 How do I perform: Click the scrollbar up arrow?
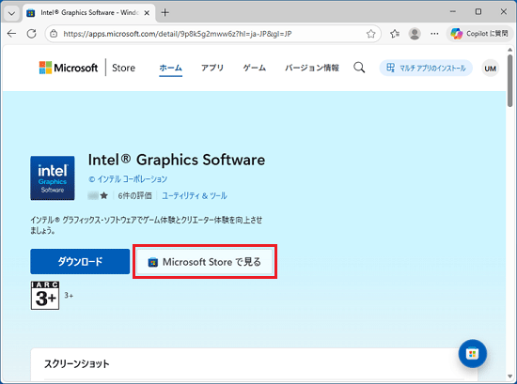click(510, 50)
